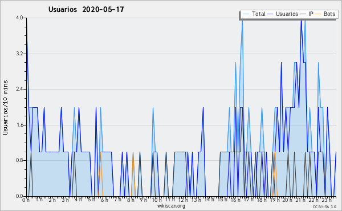Click the orange Bots legend line
The height and width of the screenshot is (211, 342).
(x=318, y=14)
